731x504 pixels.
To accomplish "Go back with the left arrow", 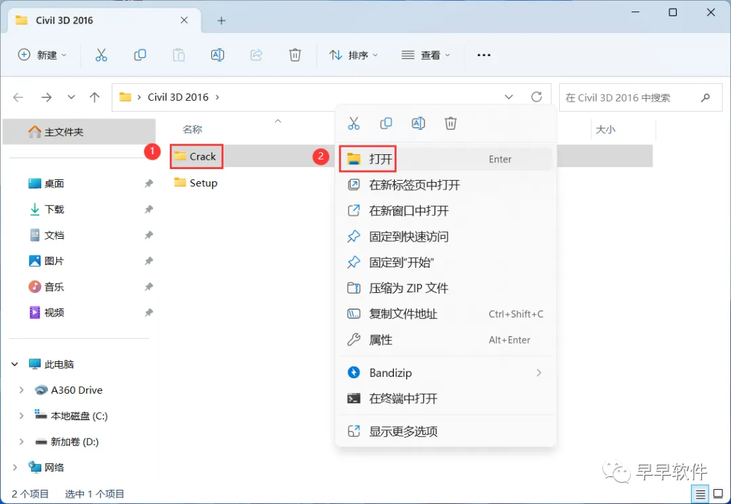I will 18,97.
